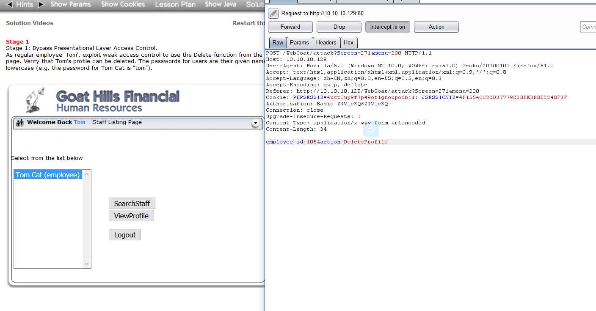Switch to the Hex tab
The image size is (596, 311).
tap(349, 42)
